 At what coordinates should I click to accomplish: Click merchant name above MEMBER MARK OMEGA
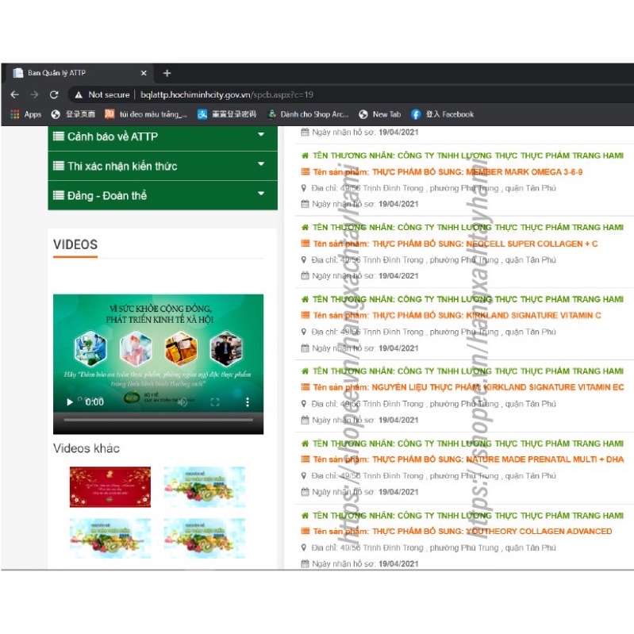468,156
